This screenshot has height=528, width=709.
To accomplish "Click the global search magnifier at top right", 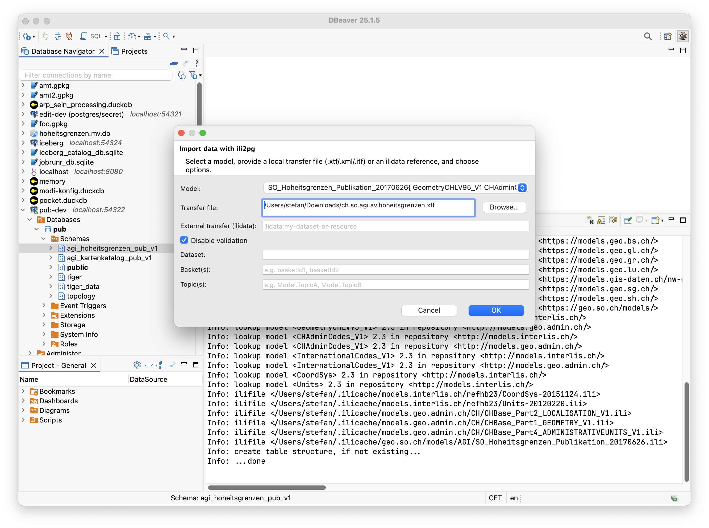I will coord(648,36).
